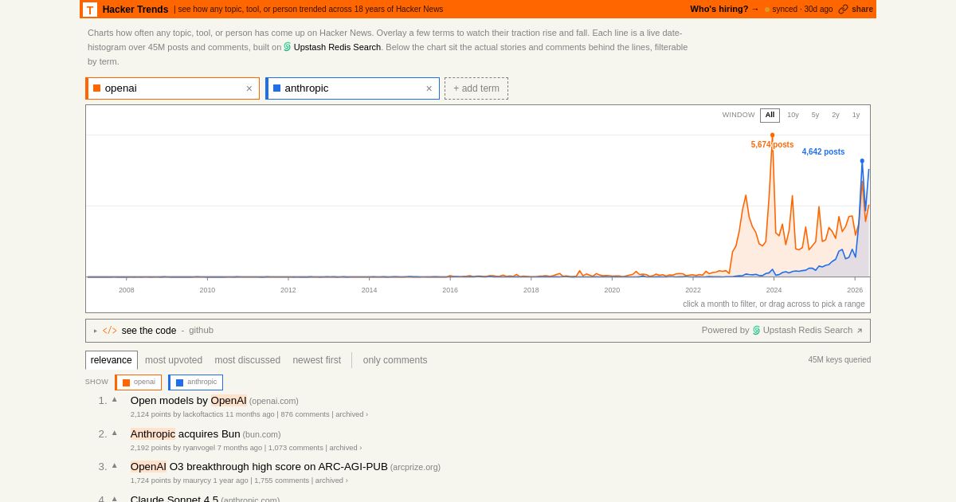Image resolution: width=956 pixels, height=502 pixels.
Task: Open the Hacker Trends home title
Action: [135, 10]
